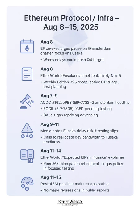Click the faded Ethereum diamond background logo
The height and width of the screenshot is (210, 140).
pyautogui.click(x=70, y=37)
